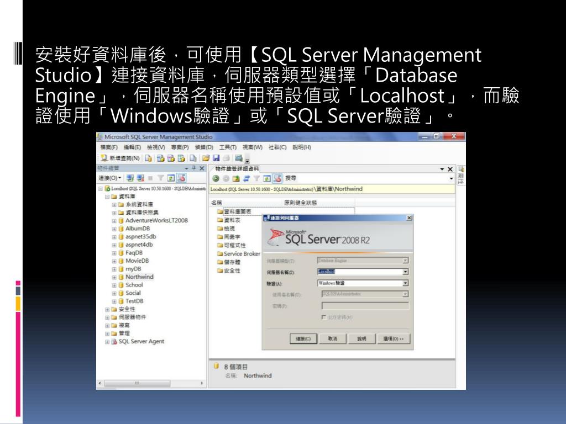Click the highlighted last icon in Object Explorer toolbar

181,178
